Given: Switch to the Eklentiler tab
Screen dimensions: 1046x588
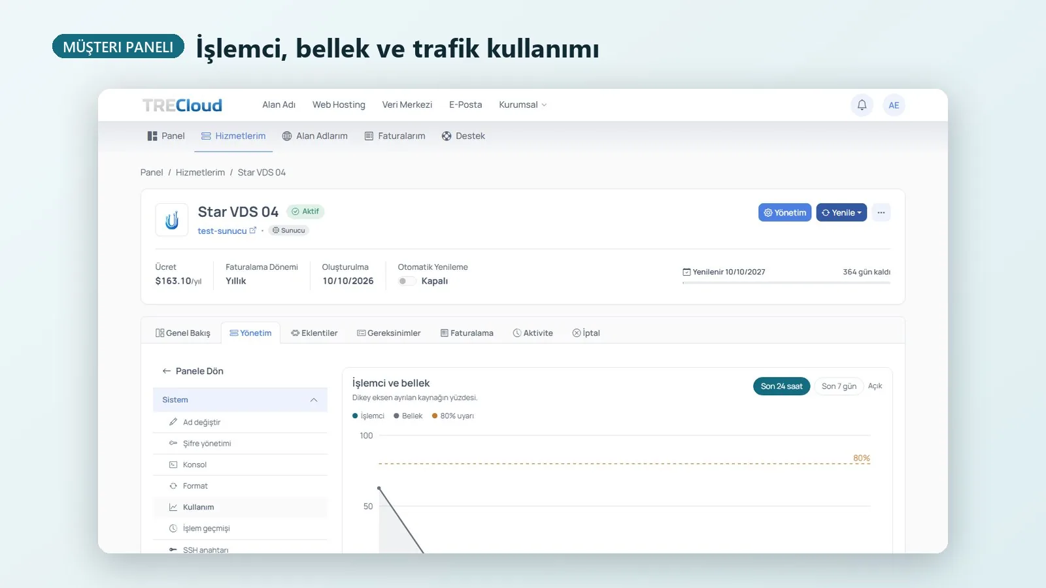Looking at the screenshot, I should (314, 333).
